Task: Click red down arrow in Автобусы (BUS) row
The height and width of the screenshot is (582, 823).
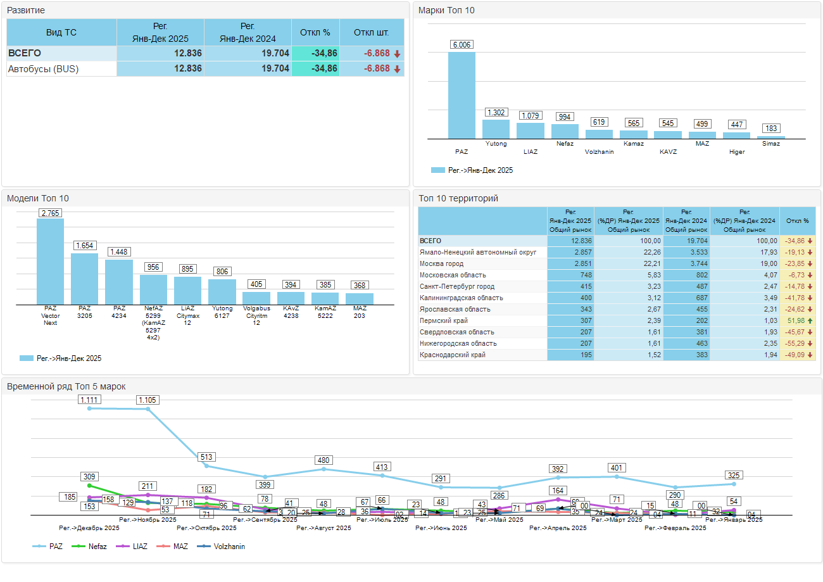Action: [x=397, y=69]
